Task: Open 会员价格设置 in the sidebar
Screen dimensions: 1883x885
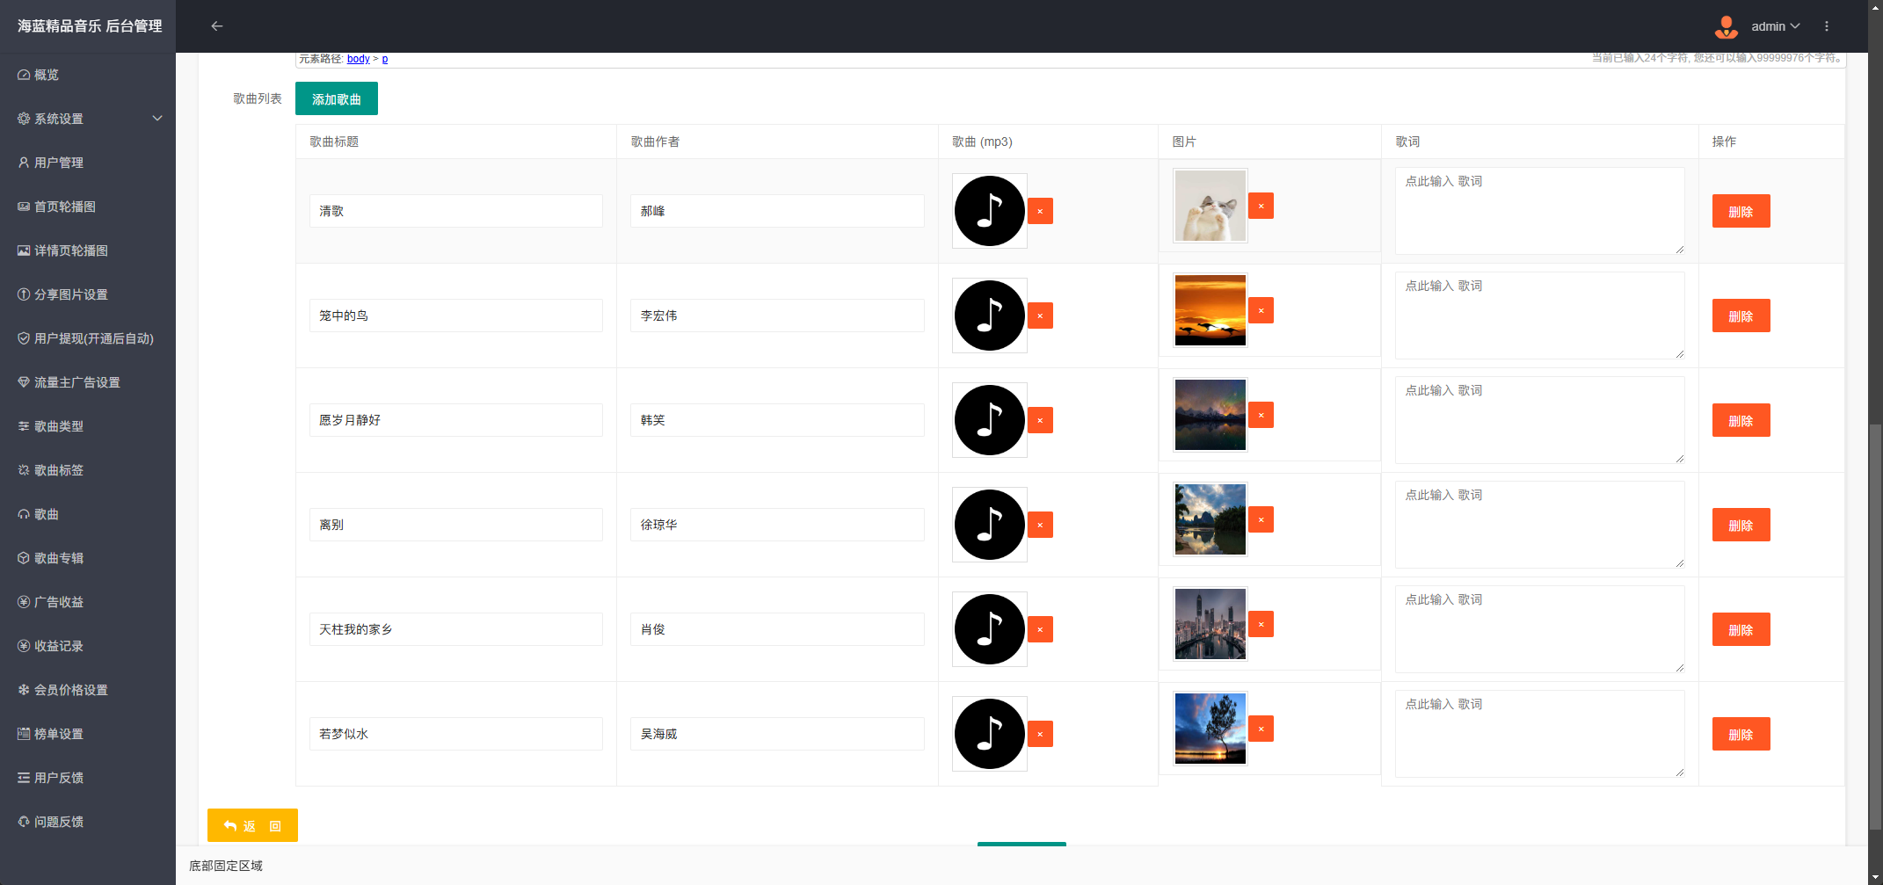Action: [x=88, y=690]
